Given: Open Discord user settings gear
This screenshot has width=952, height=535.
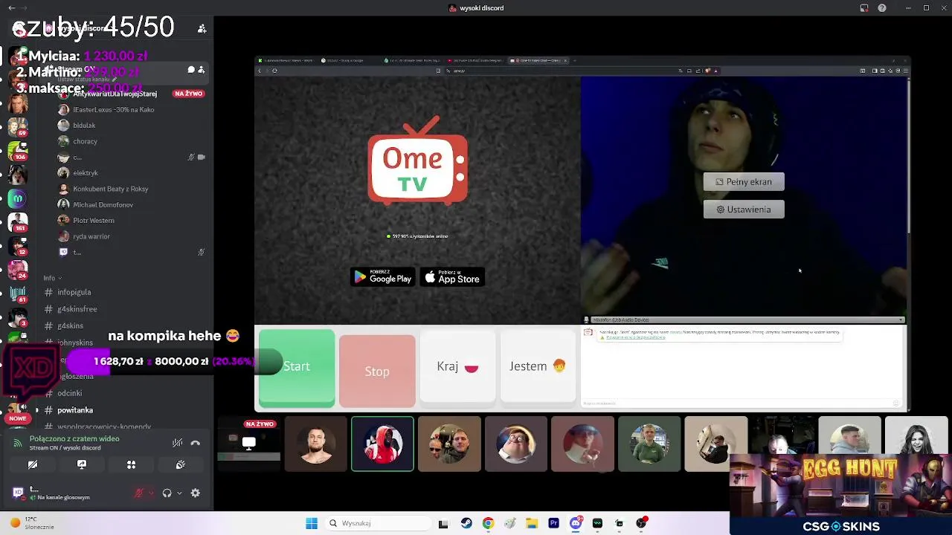Looking at the screenshot, I should click(x=196, y=493).
